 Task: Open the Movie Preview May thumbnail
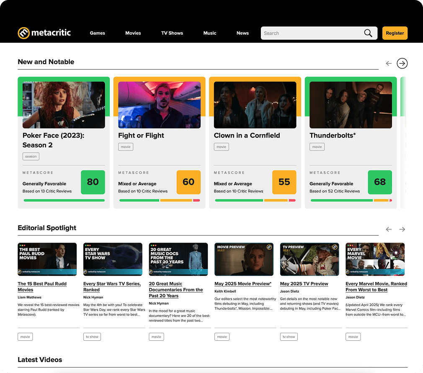[x=244, y=259]
